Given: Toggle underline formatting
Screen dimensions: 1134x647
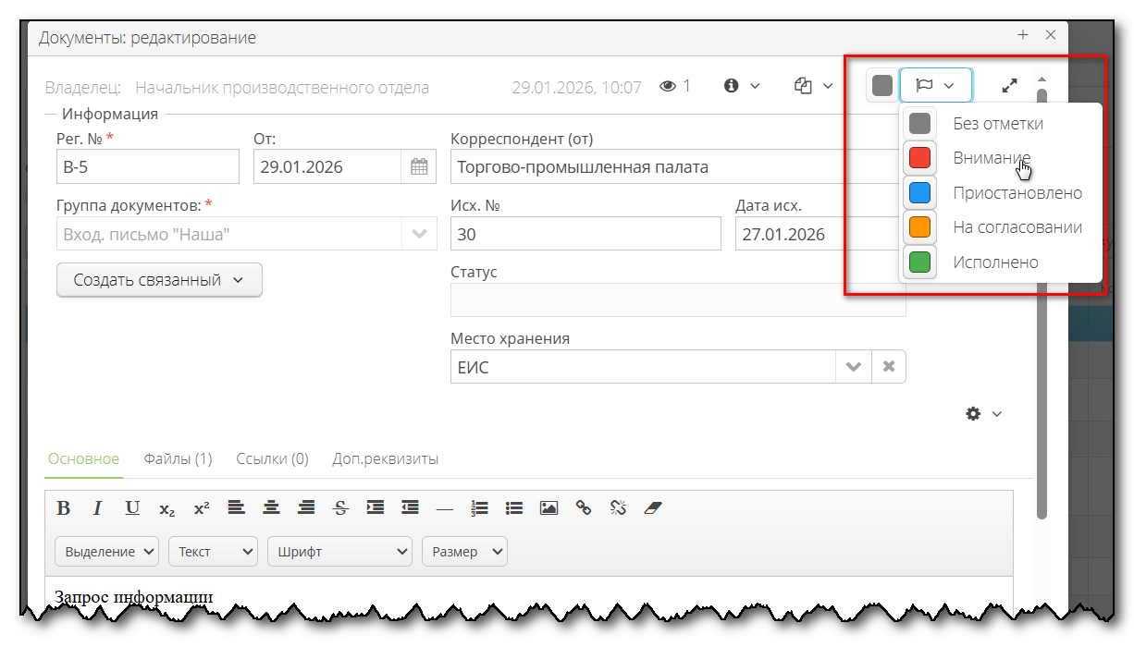Looking at the screenshot, I should point(131,507).
